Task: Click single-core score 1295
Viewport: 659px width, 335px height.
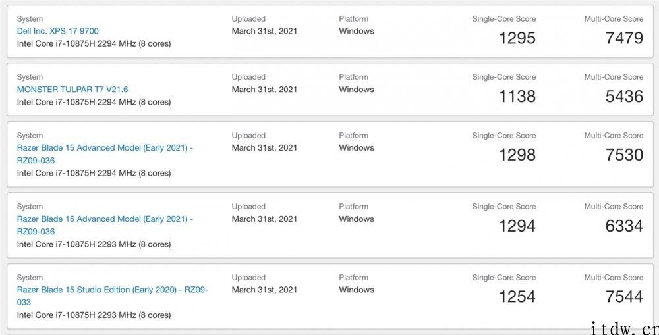Action: 517,38
